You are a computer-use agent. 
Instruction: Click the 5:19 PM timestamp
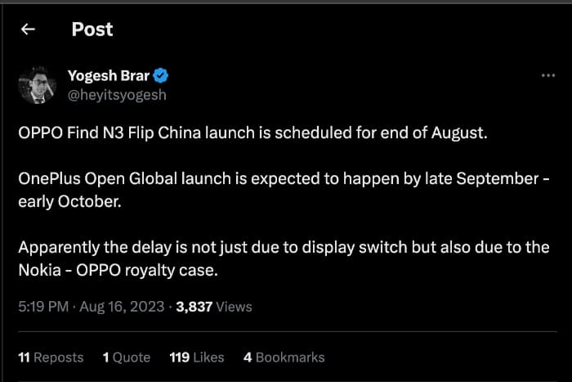(41, 308)
